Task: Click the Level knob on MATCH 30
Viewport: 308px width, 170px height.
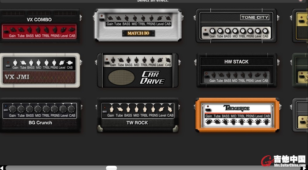Action: 160,18
